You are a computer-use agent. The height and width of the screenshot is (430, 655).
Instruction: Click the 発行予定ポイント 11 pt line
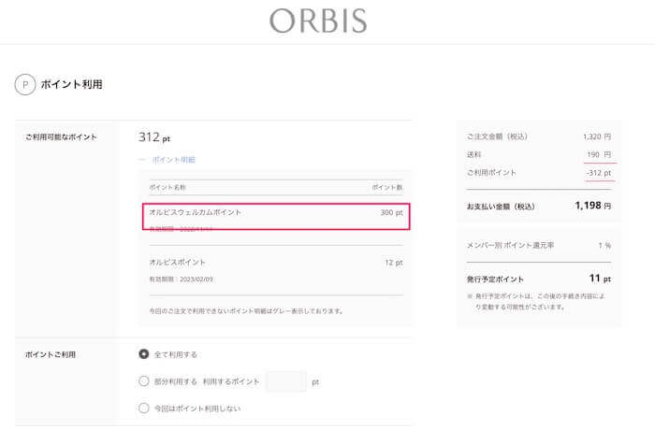(x=539, y=279)
